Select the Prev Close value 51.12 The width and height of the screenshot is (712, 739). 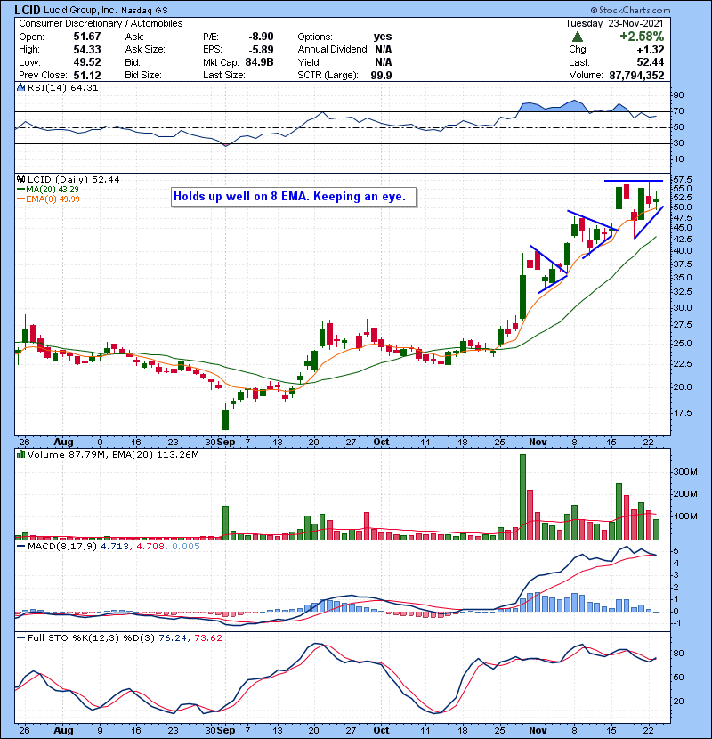(x=87, y=75)
